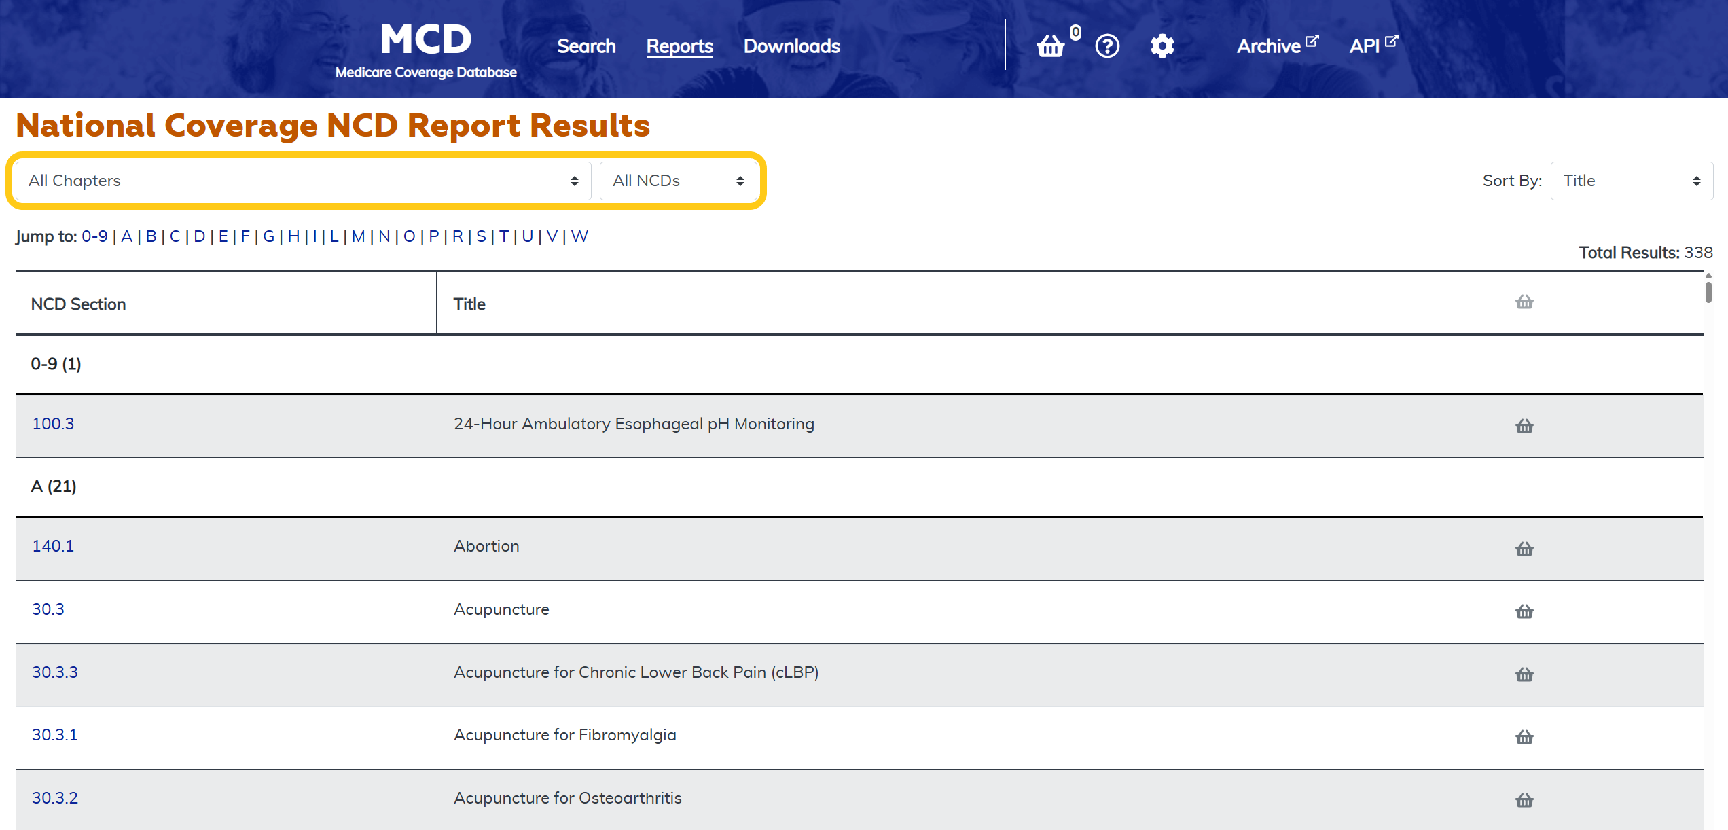Open the basket icon in header

point(1051,46)
